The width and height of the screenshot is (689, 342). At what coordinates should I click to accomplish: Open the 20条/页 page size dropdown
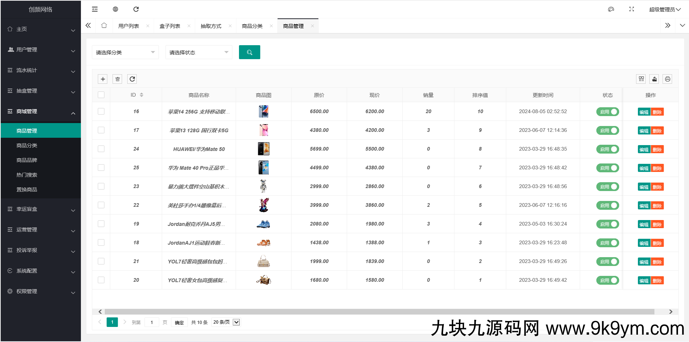(x=225, y=322)
